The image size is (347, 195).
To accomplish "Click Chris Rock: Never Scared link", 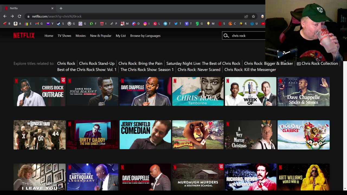I will [x=199, y=70].
